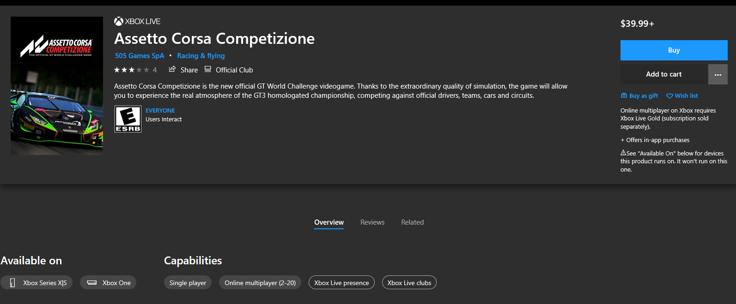736x304 pixels.
Task: Click the "Users Interact" descriptor text
Action: [x=164, y=119]
